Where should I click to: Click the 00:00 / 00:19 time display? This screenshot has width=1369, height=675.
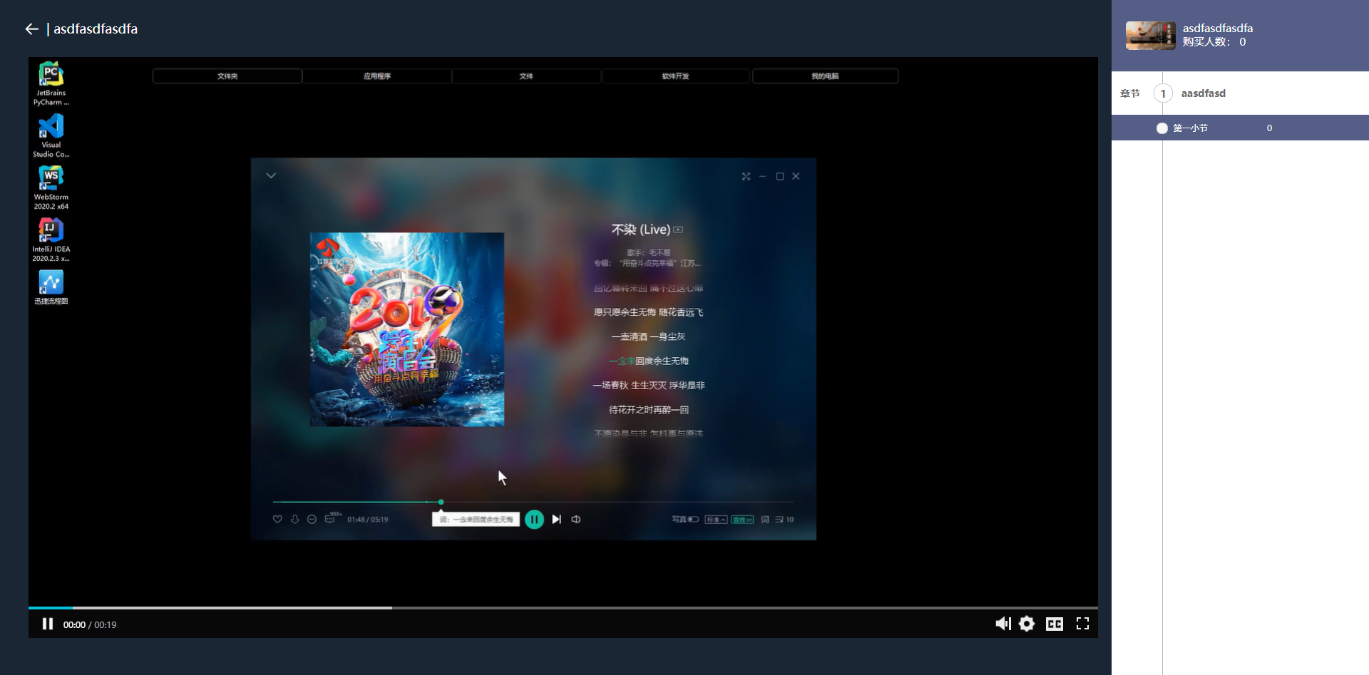tap(90, 624)
